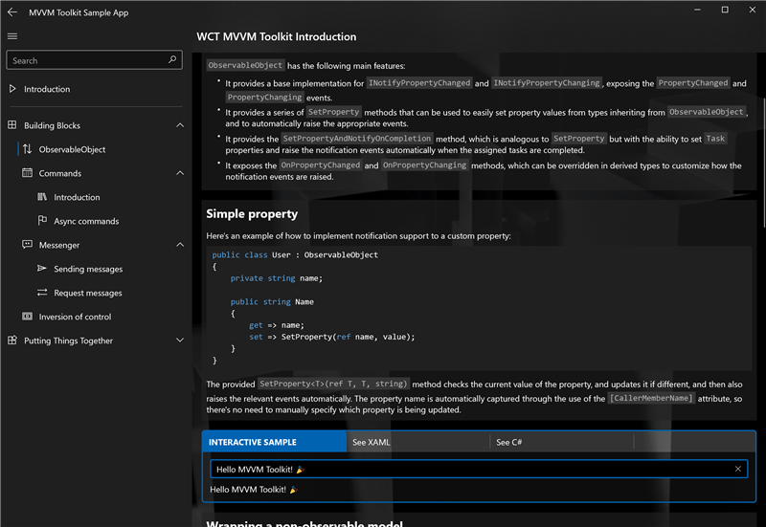Image resolution: width=766 pixels, height=527 pixels.
Task: Click the flag icon beside Async commands
Action: point(42,221)
